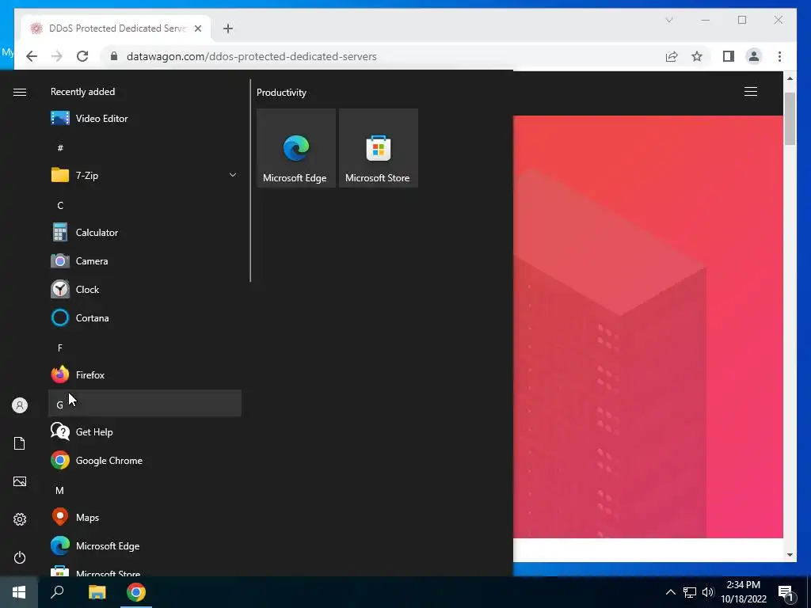Open Chrome tab search dropdown
The width and height of the screenshot is (811, 608).
point(668,20)
